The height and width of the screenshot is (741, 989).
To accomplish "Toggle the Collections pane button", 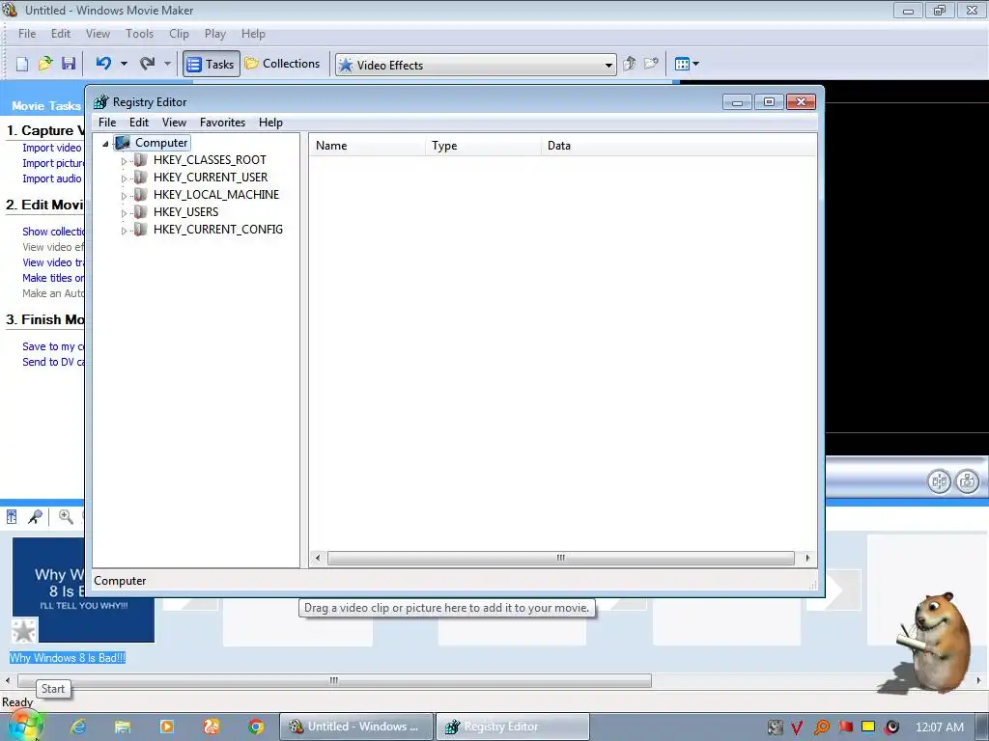I will point(283,64).
